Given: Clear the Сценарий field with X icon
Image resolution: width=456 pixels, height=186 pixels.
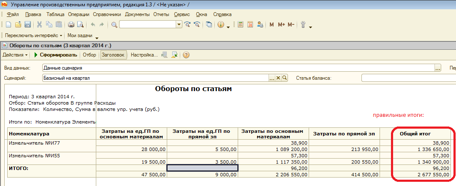Looking at the screenshot, I should click(278, 78).
